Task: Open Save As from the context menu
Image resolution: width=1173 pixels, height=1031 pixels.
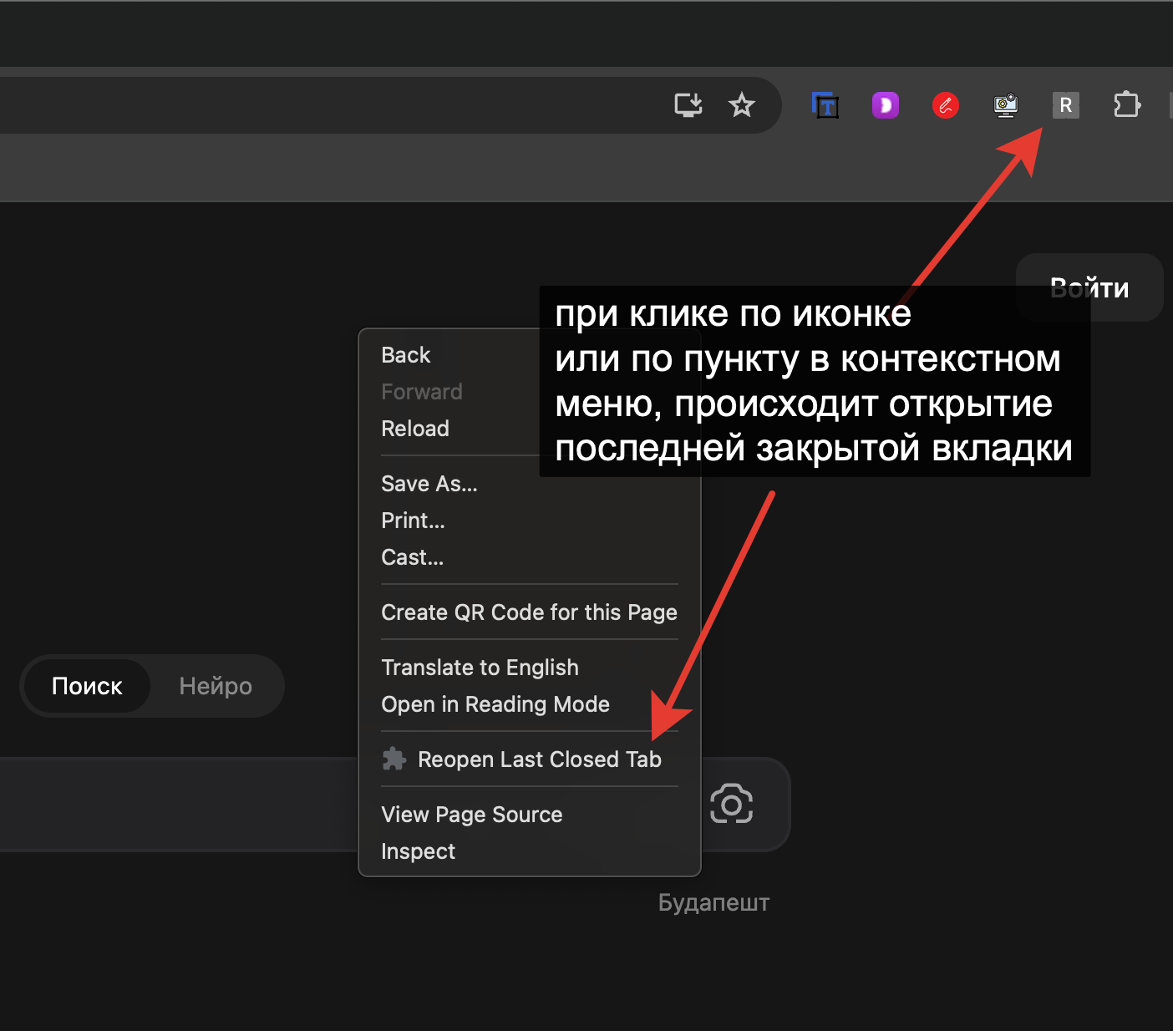Action: pos(429,483)
